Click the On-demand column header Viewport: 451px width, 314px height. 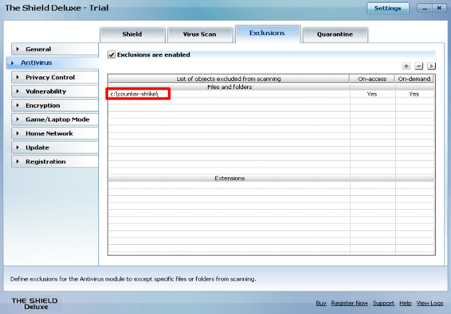point(414,79)
